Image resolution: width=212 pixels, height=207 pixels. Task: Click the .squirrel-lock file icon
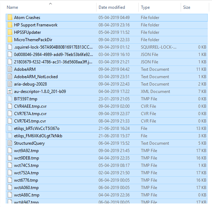pyautogui.click(x=10, y=47)
